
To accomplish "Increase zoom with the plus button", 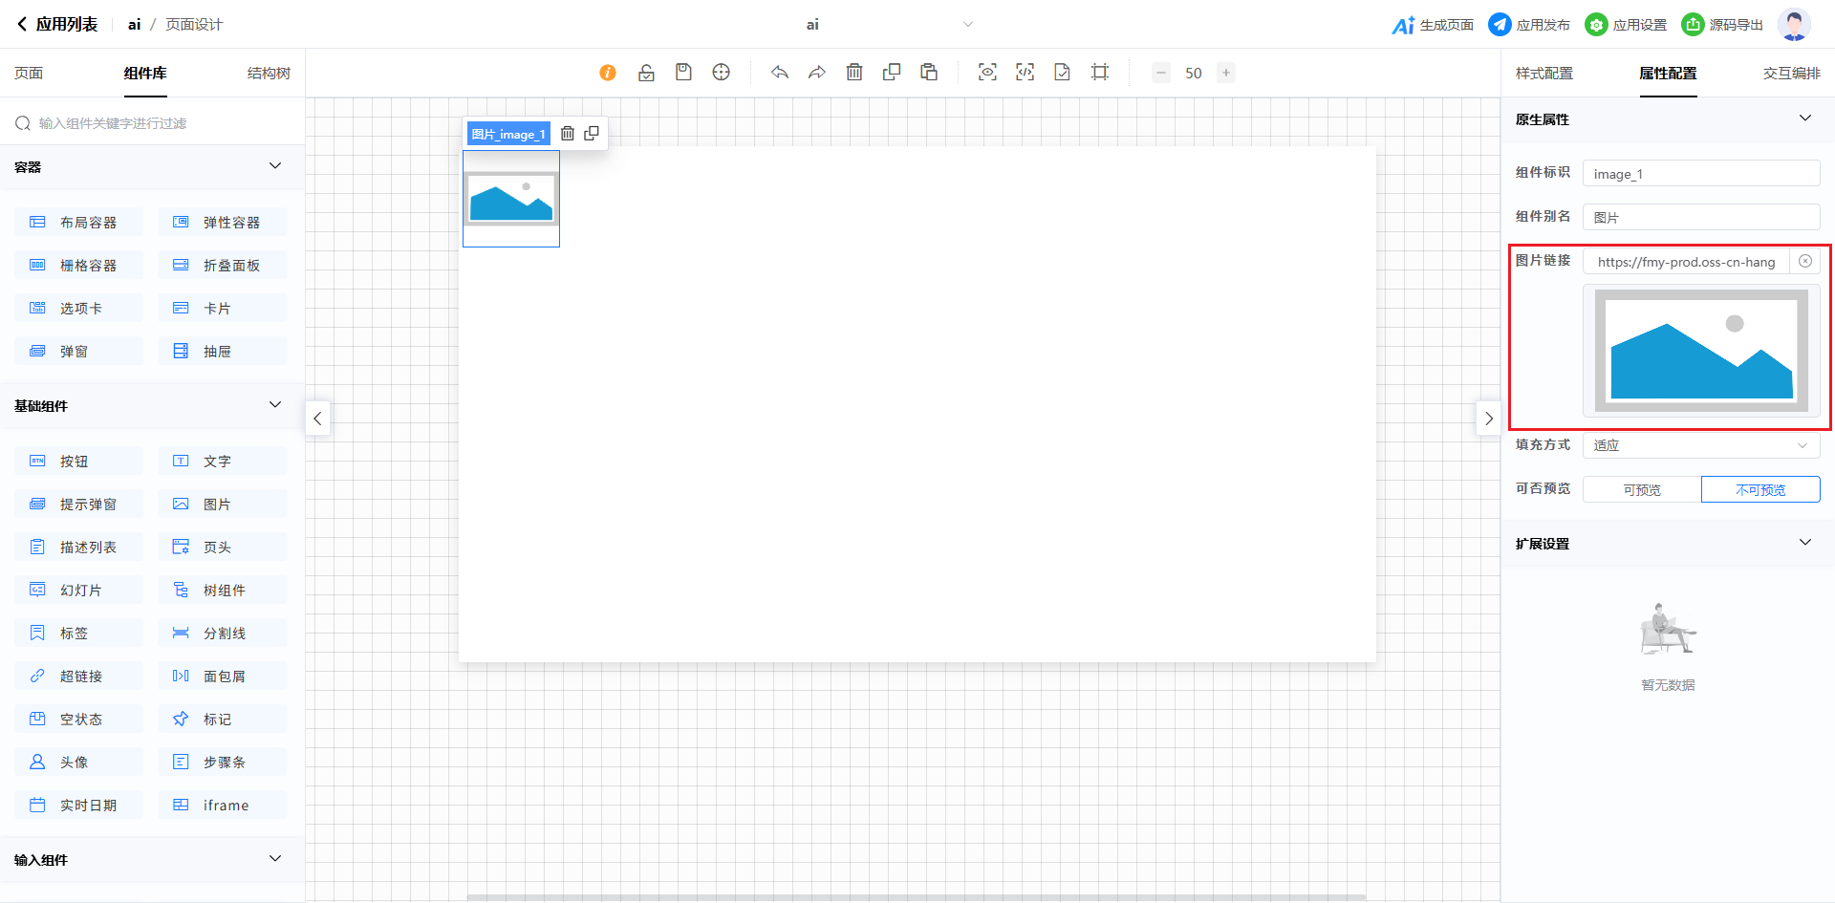I will (x=1226, y=73).
